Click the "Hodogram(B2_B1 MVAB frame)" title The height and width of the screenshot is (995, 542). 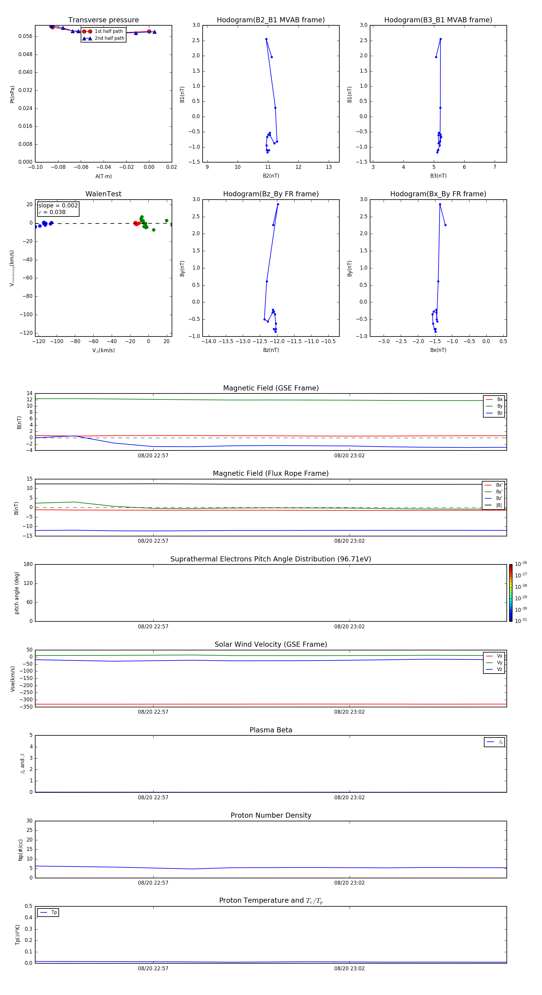point(271,20)
